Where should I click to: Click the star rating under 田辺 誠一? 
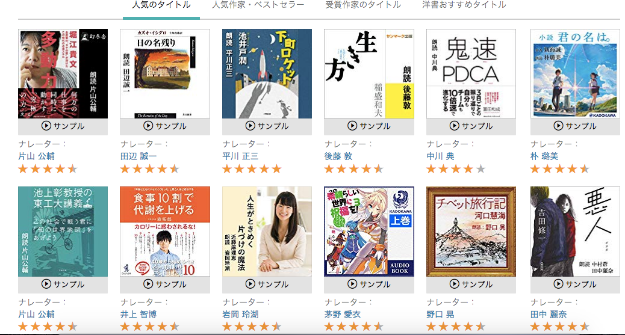tap(150, 169)
